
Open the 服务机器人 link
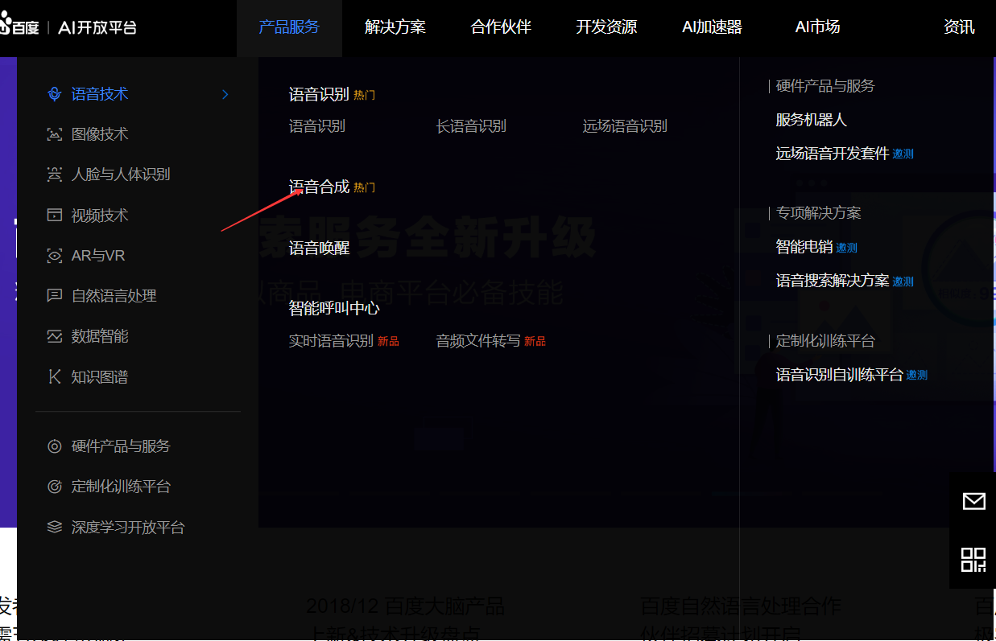(812, 120)
